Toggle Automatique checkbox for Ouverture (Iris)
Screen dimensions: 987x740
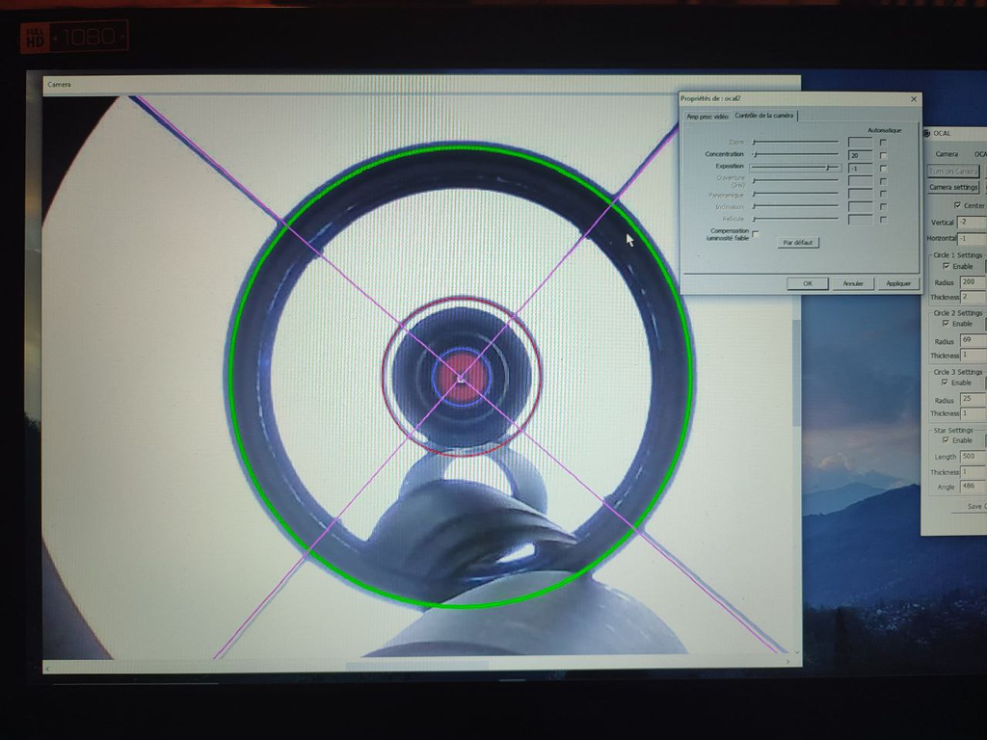pos(883,182)
